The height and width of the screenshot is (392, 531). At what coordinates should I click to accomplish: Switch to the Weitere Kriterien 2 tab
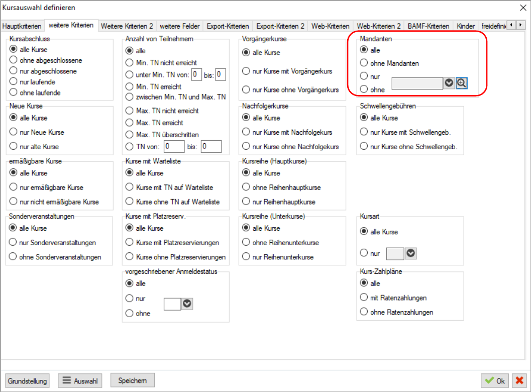(127, 26)
